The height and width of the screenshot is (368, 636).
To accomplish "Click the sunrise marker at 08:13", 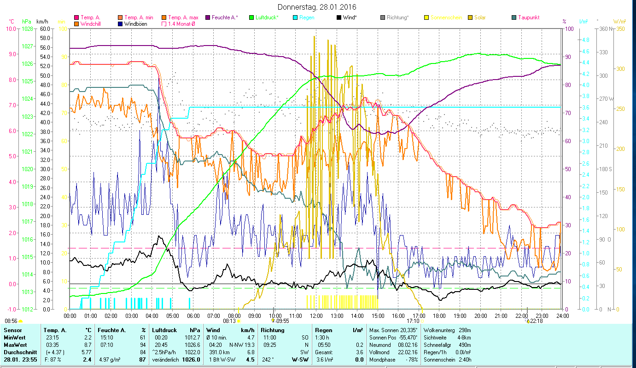I will pyautogui.click(x=239, y=321).
